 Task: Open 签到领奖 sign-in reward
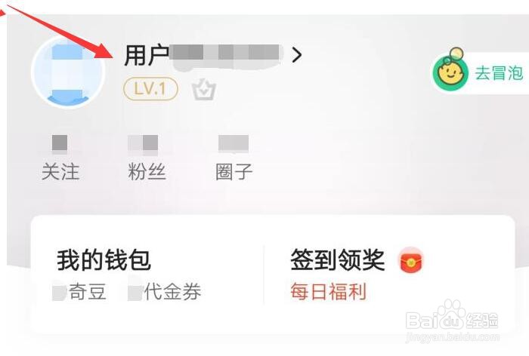(338, 260)
